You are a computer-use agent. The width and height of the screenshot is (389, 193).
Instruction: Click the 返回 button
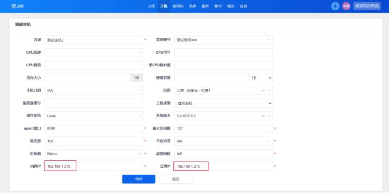click(176, 179)
